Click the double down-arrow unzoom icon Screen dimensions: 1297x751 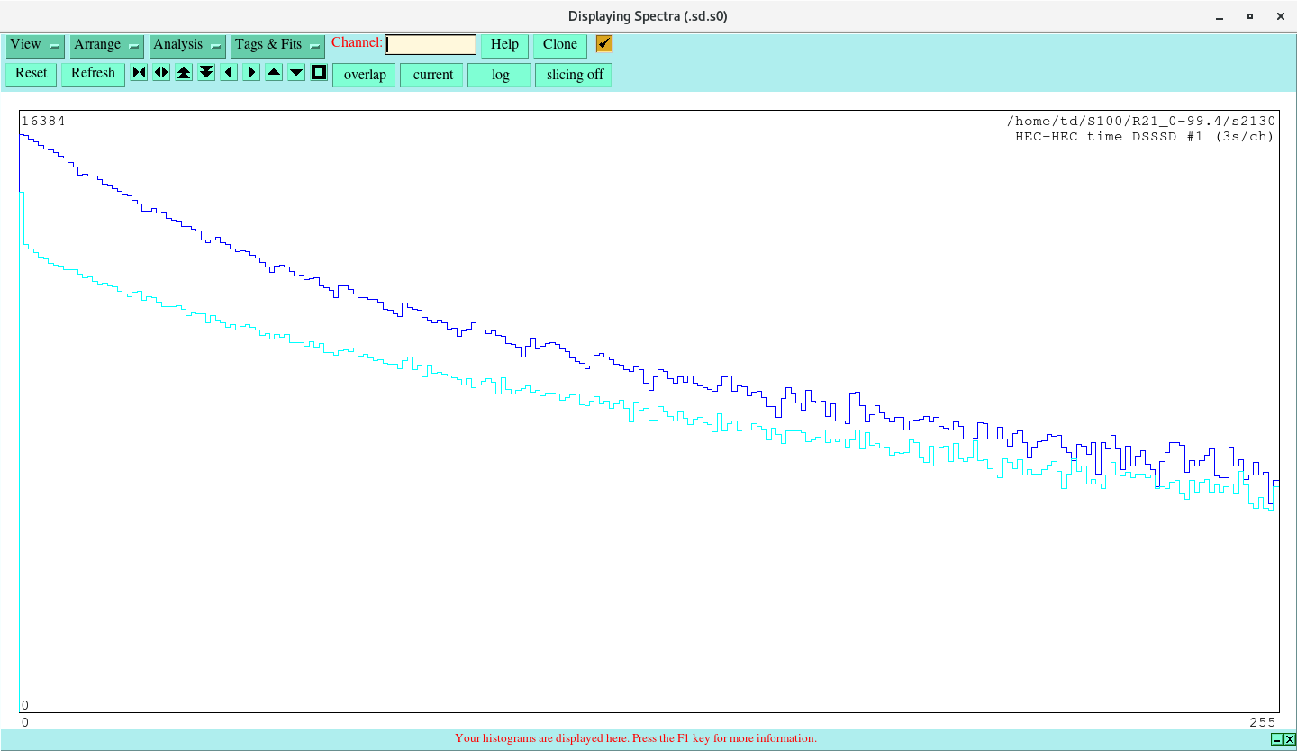[x=206, y=72]
